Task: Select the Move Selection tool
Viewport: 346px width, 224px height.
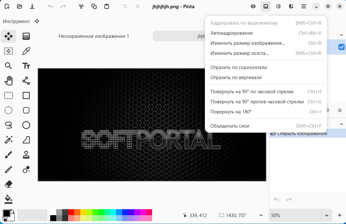Action: (x=9, y=51)
